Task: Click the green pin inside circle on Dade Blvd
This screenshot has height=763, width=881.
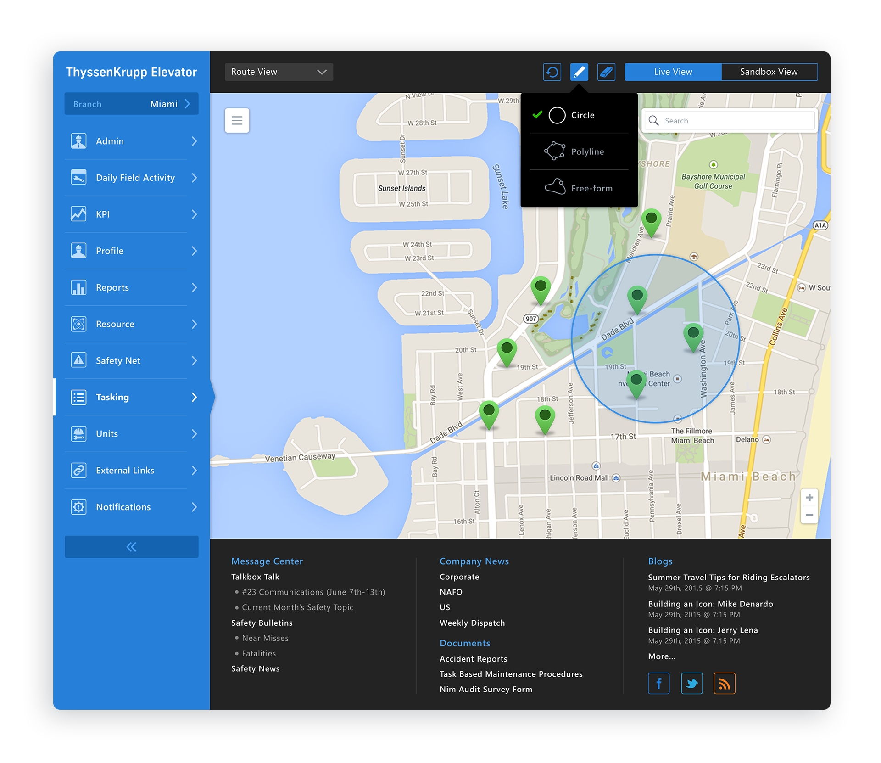Action: point(637,300)
